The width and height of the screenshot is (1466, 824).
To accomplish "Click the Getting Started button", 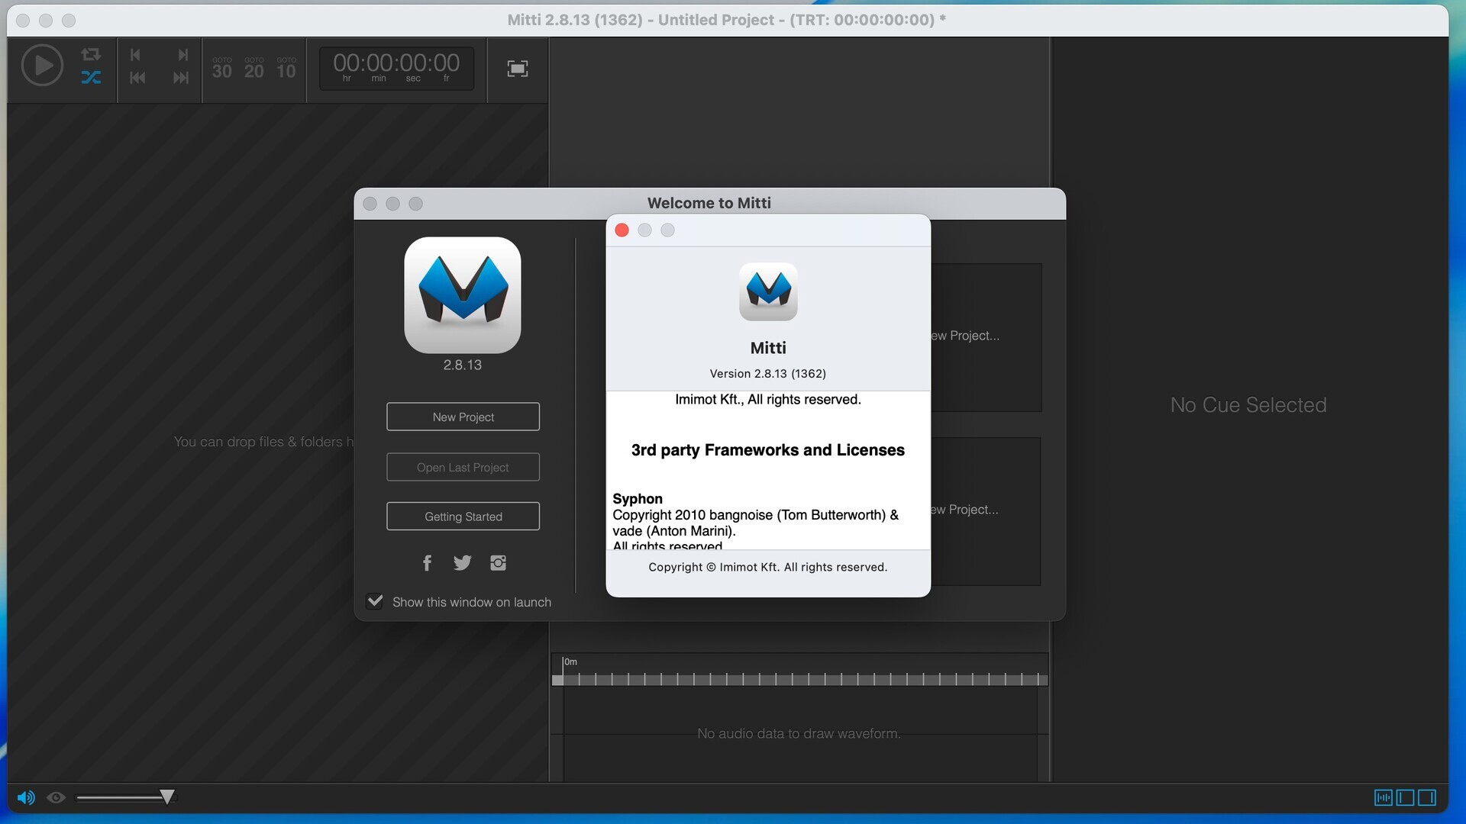I will tap(463, 517).
